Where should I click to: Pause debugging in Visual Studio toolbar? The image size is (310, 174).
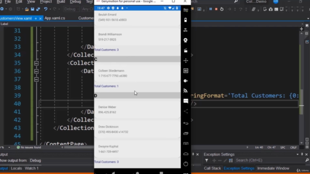pyautogui.click(x=211, y=9)
